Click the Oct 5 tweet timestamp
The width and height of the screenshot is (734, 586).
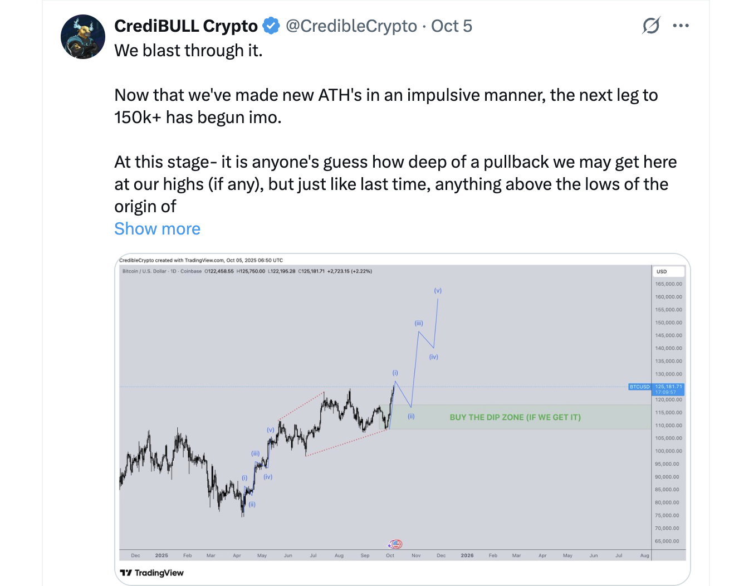click(x=452, y=26)
